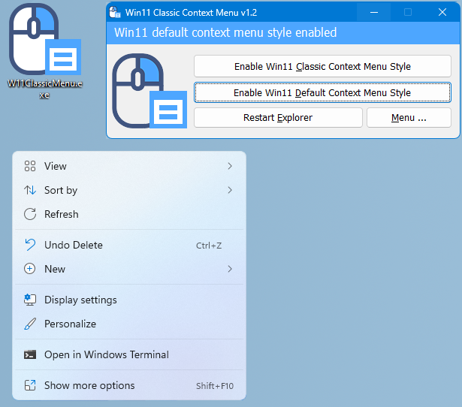Image resolution: width=462 pixels, height=407 pixels.
Task: Select Undo Delete in the context menu
Action: click(129, 245)
